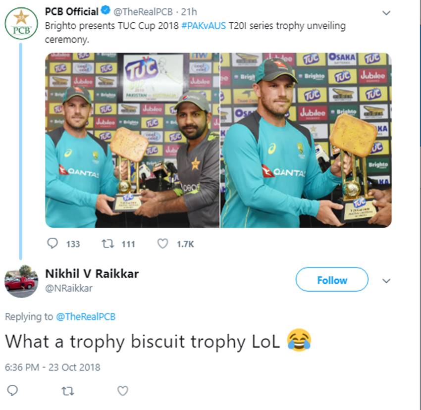View right photo of player holding trophy

coord(306,140)
